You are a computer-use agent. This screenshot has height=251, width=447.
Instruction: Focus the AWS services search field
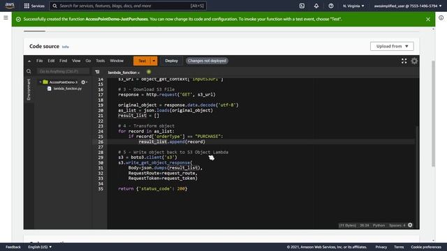click(128, 6)
